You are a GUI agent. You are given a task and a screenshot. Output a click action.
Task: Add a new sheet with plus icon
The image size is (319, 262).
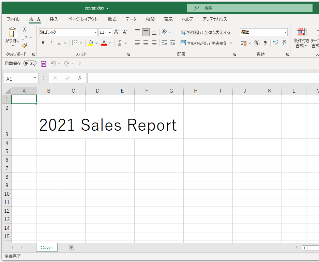72,248
